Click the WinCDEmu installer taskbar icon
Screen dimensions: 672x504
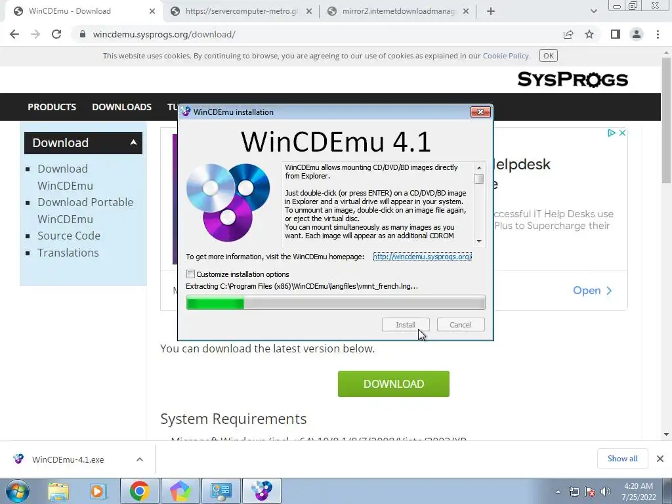(262, 491)
